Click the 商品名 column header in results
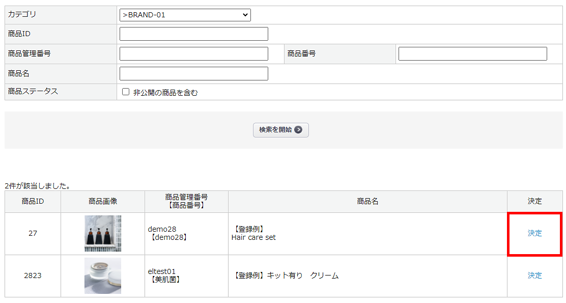The image size is (566, 303). click(367, 201)
